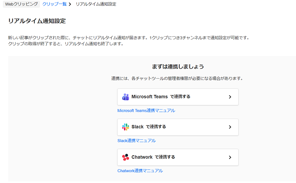Click the breadcrumb arrow after クリップ一覧
The height and width of the screenshot is (183, 296).
[70, 4]
